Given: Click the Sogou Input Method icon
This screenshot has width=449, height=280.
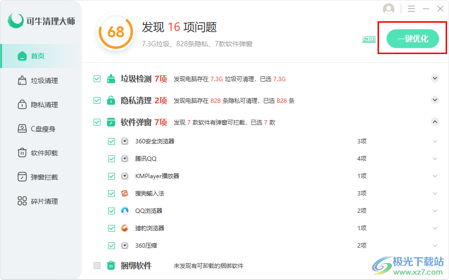Looking at the screenshot, I should 125,194.
